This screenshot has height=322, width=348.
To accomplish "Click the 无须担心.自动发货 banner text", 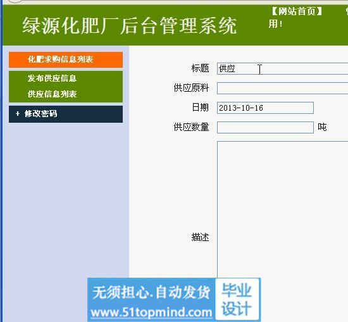I will tap(151, 292).
